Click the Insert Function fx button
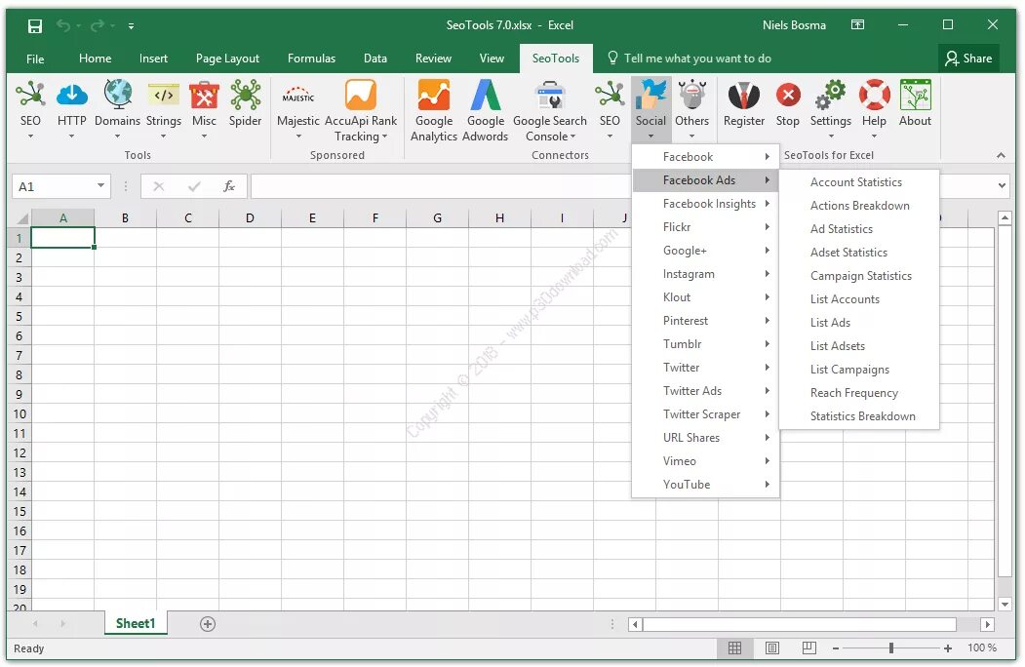 [229, 186]
